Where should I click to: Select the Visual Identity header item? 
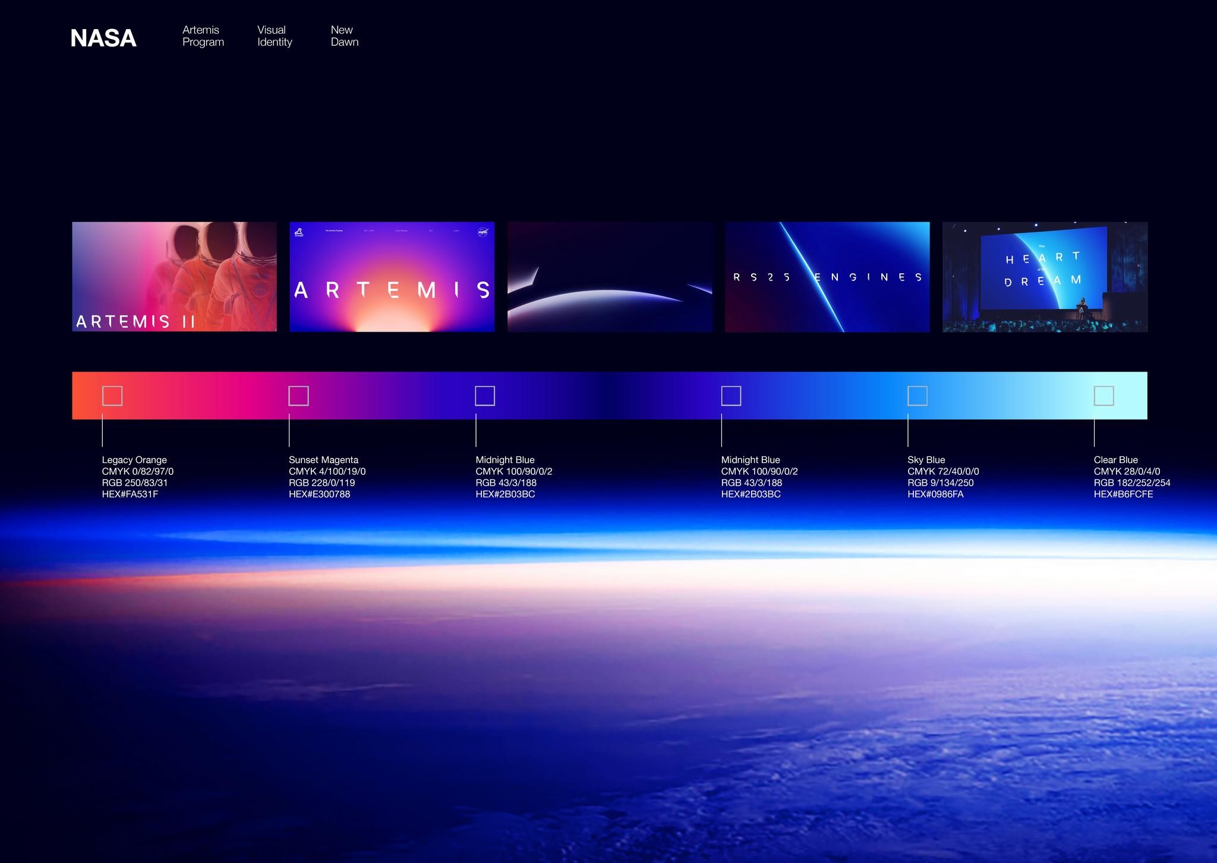[x=275, y=36]
